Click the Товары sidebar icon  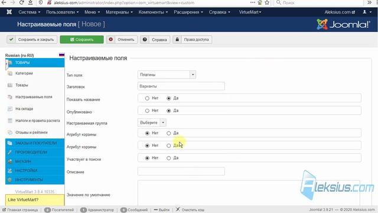[x=10, y=85]
